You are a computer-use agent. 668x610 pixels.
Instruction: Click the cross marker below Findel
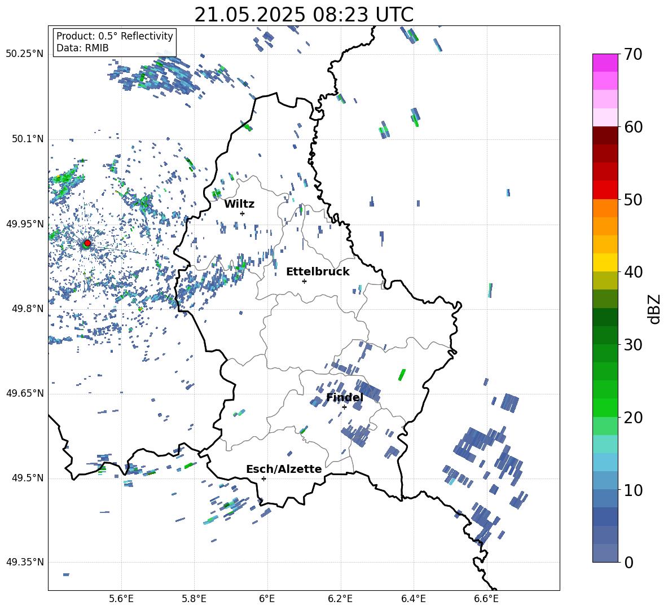click(344, 407)
